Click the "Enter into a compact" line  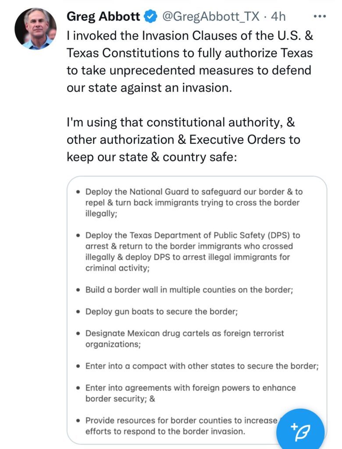tap(201, 366)
